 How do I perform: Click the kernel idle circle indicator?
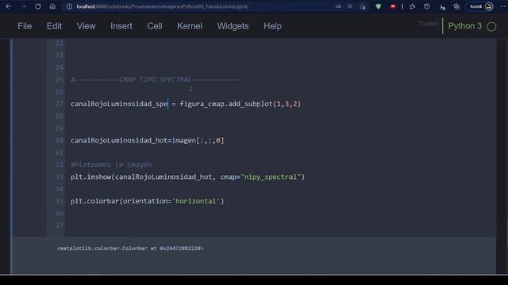[491, 26]
